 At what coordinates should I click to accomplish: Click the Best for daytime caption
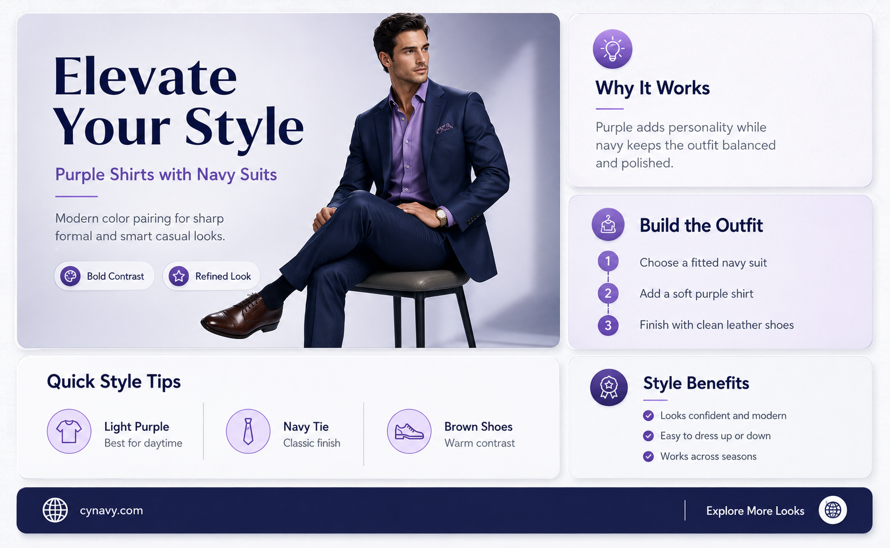click(143, 443)
